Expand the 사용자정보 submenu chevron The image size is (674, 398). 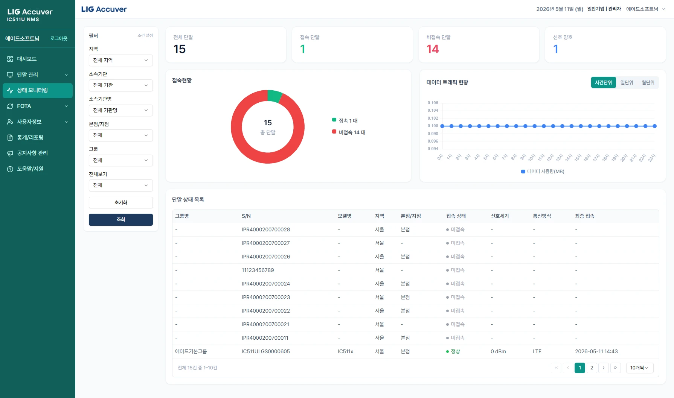(66, 122)
